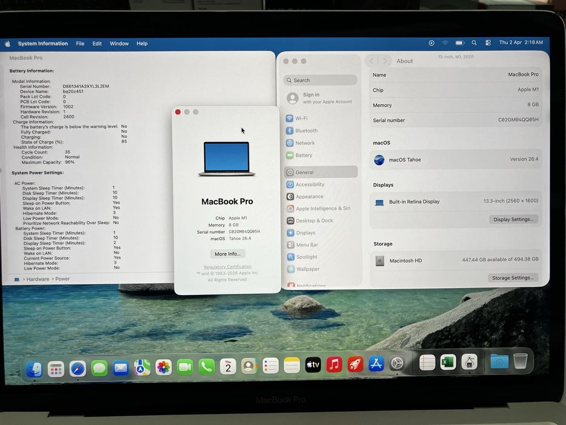Click Name row showing MacBook Pro
566x425 pixels.
pyautogui.click(x=456, y=75)
